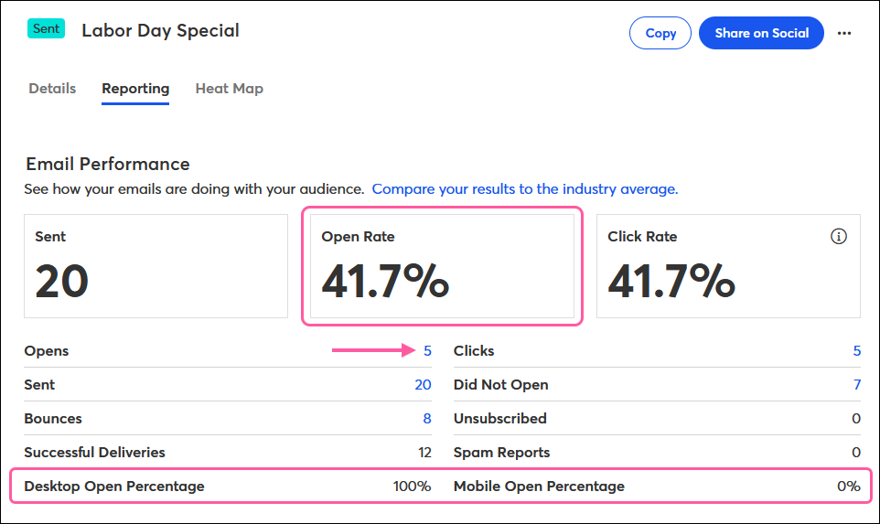Click Share on Social button
The width and height of the screenshot is (880, 524).
761,33
